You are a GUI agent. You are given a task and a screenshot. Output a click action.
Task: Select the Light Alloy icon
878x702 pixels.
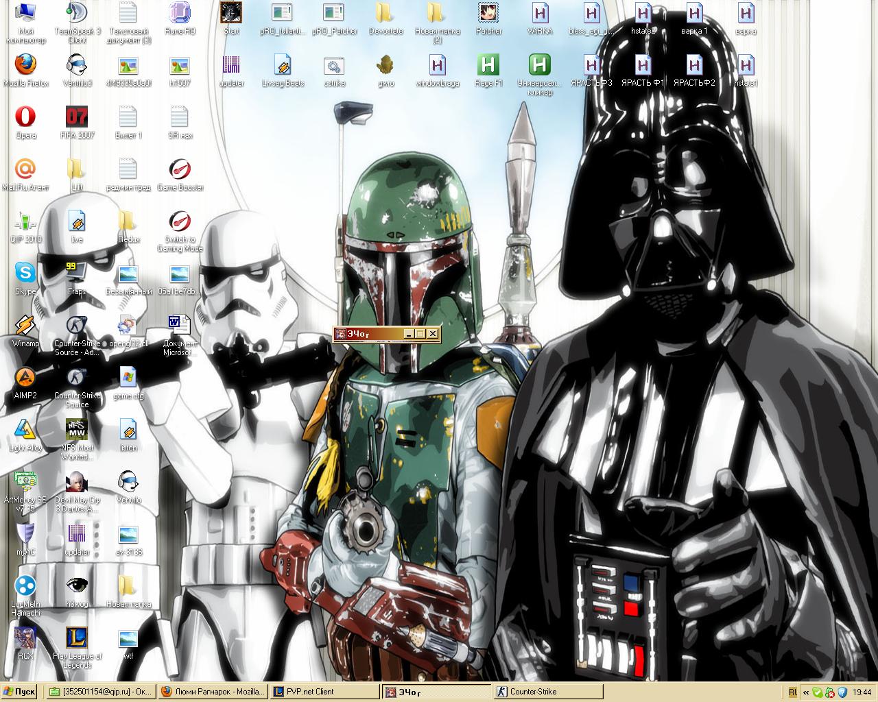coord(25,435)
